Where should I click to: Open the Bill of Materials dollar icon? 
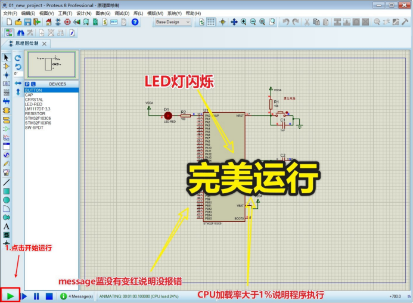pyautogui.click(x=105, y=22)
